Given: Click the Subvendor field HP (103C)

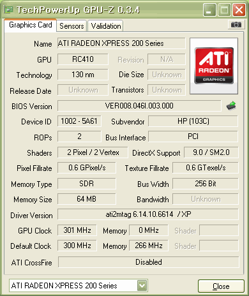Looking at the screenshot, I should pyautogui.click(x=193, y=121).
